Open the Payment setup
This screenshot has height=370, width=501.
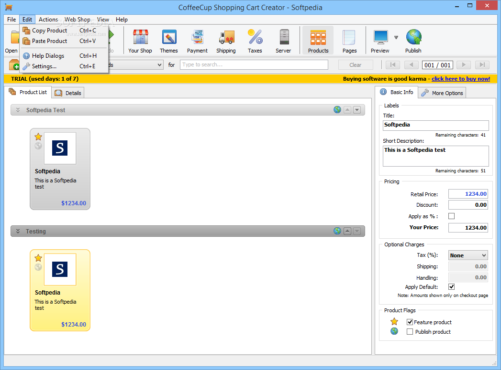(x=197, y=41)
